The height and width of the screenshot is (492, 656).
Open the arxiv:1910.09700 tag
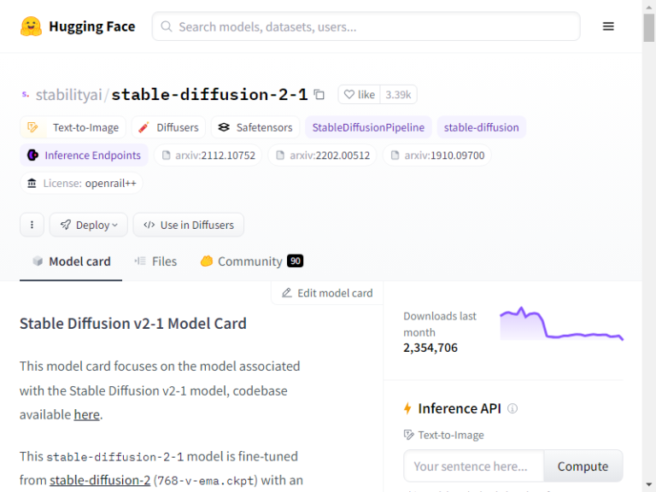click(436, 155)
